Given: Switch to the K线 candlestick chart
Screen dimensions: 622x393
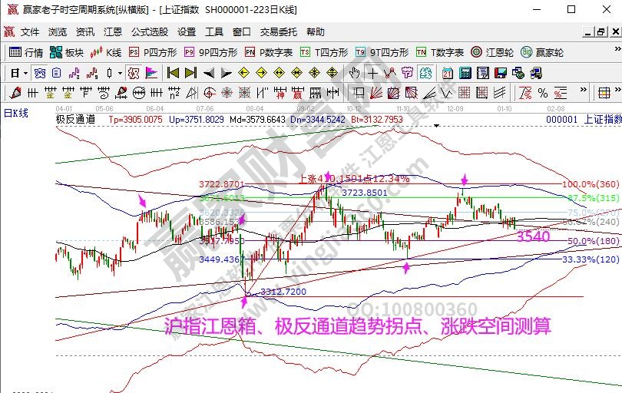Looking at the screenshot, I should tap(106, 52).
